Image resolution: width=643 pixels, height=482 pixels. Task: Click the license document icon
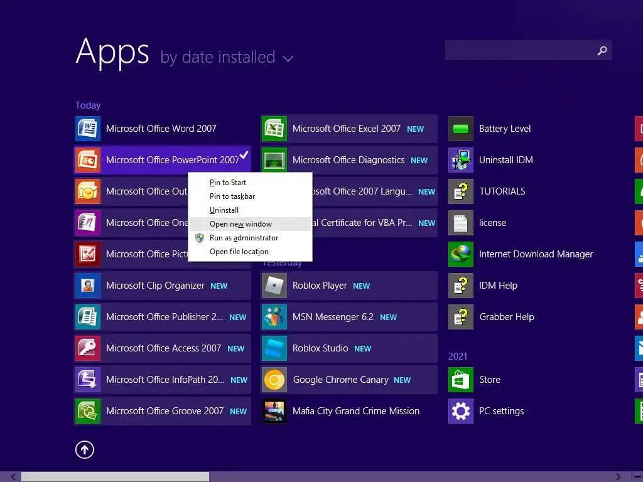[x=461, y=223]
